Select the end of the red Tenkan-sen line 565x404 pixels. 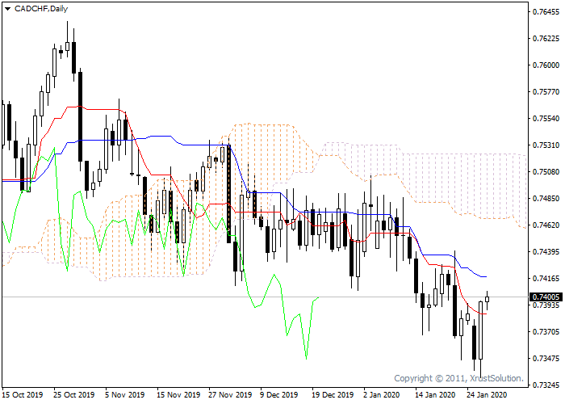click(x=486, y=314)
